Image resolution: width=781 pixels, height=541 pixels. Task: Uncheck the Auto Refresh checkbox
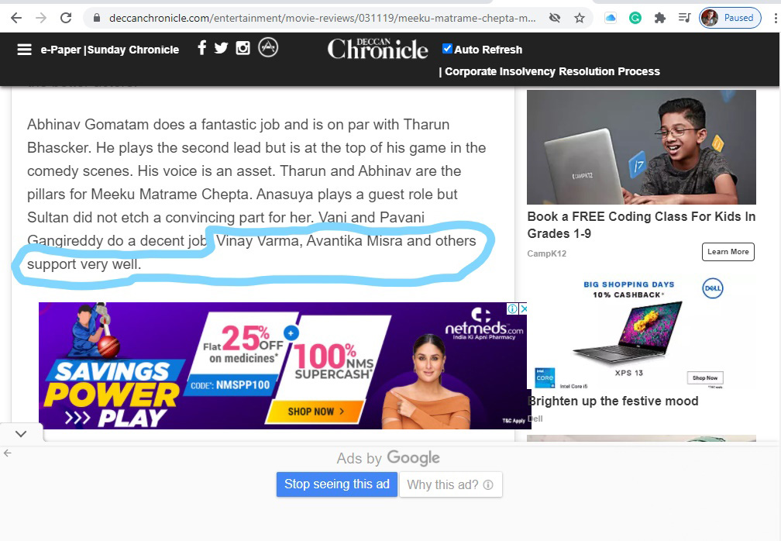pyautogui.click(x=447, y=48)
